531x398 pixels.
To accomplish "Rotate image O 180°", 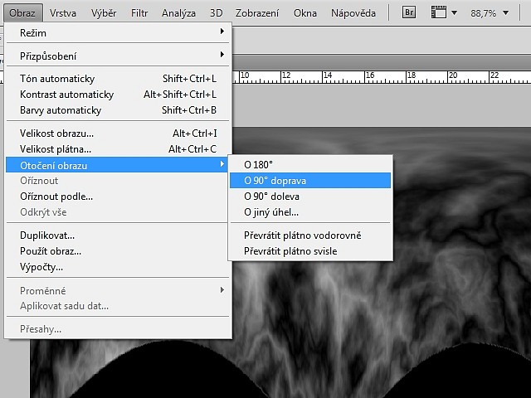I will 310,165.
